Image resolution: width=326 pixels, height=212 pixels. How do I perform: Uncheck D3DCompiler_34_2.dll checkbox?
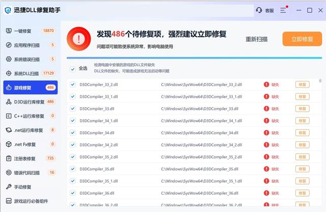pos(72,144)
